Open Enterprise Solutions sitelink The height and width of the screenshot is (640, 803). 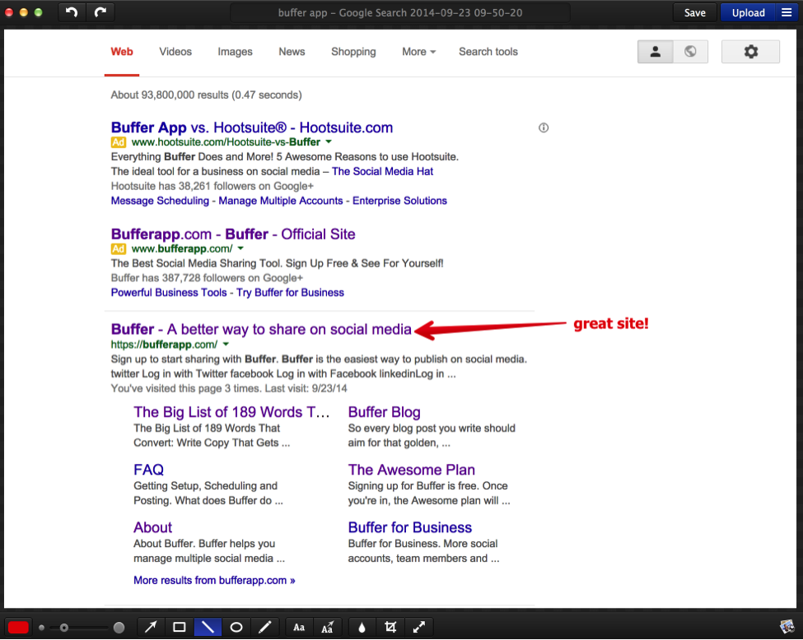click(399, 201)
